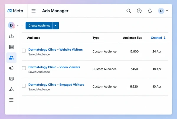Click the created date 10 Apr
177x119 pixels.
[157, 87]
